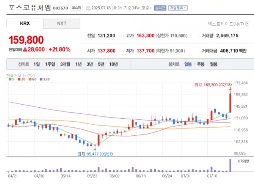254x184 pixels.
Task: Open the 넥스트레이드(NXT) help icon
Action: click(247, 23)
